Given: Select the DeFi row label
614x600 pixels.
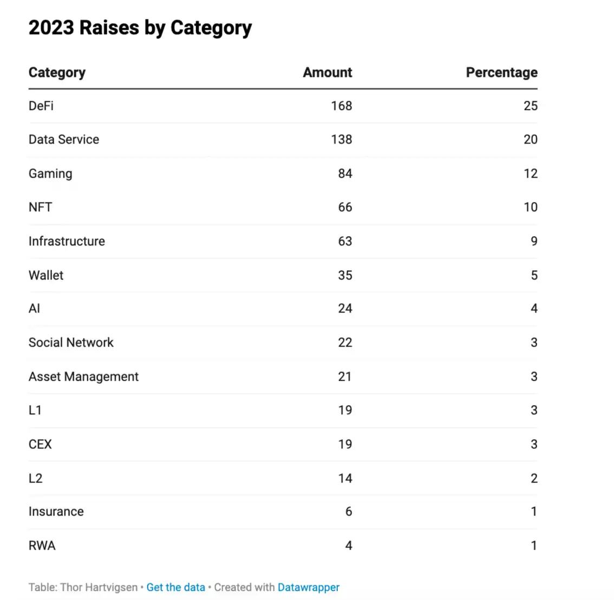Looking at the screenshot, I should (41, 106).
